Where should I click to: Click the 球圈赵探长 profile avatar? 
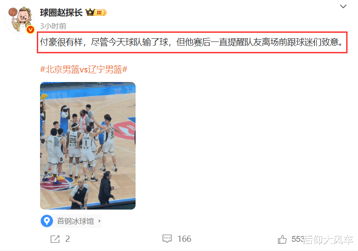[20, 19]
